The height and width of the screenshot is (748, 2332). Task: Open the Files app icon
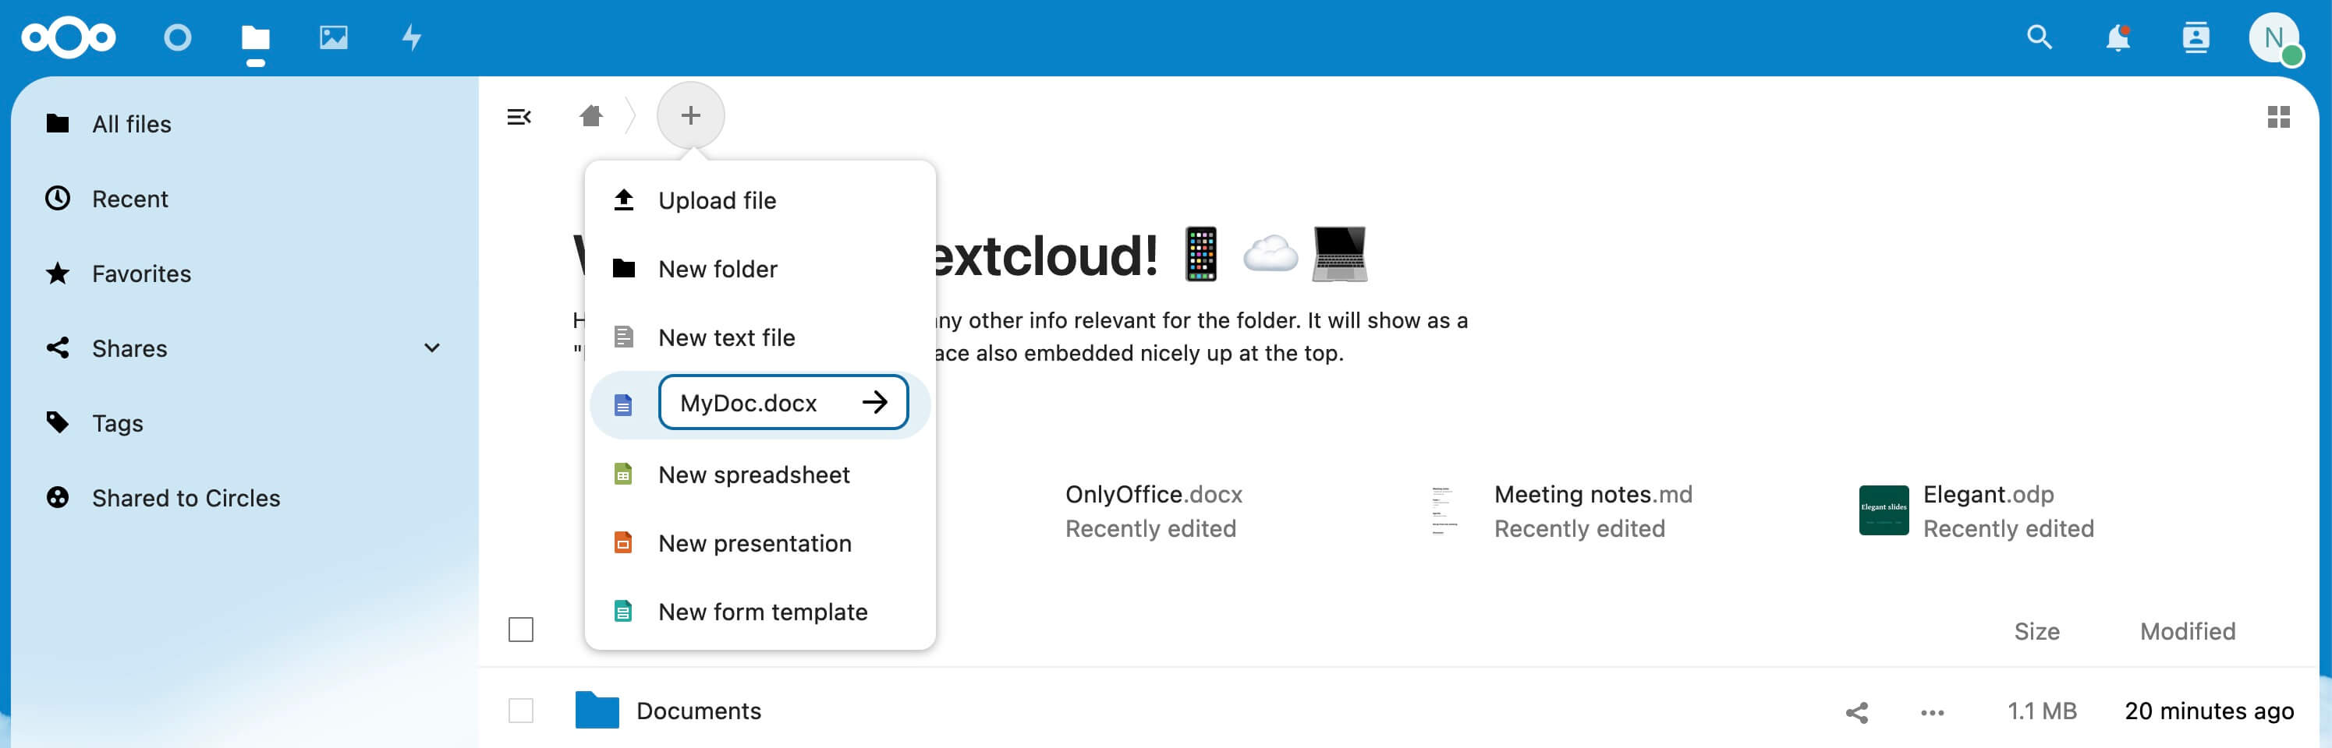[255, 37]
